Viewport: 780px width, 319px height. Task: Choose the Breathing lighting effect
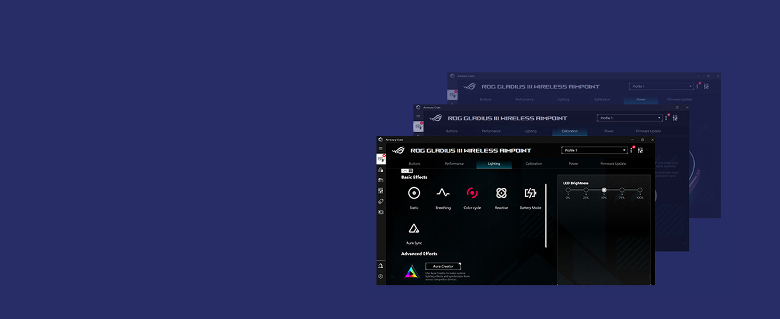(443, 193)
